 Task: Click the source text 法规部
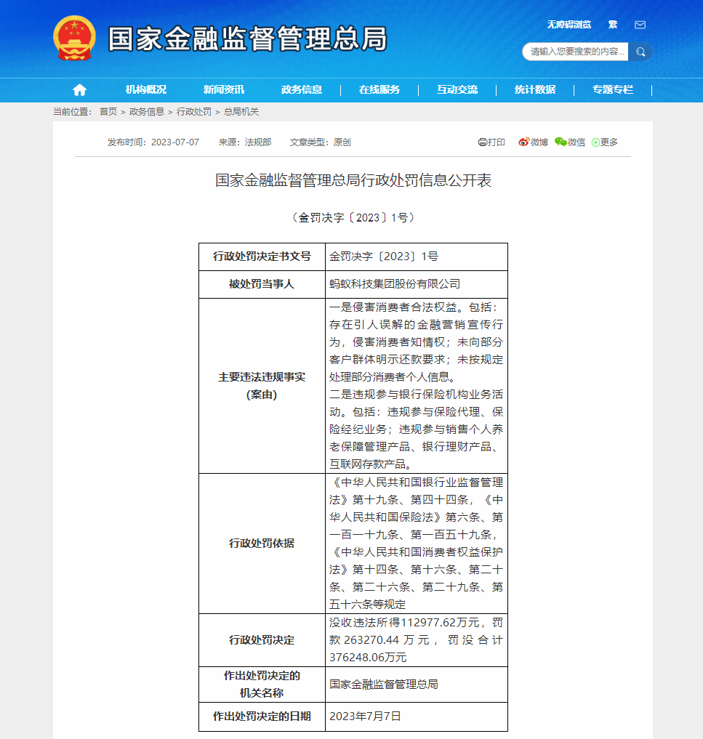pos(258,142)
